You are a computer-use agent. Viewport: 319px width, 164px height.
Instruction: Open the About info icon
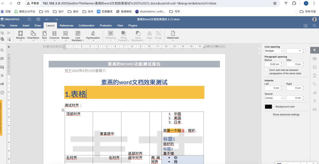2,92
